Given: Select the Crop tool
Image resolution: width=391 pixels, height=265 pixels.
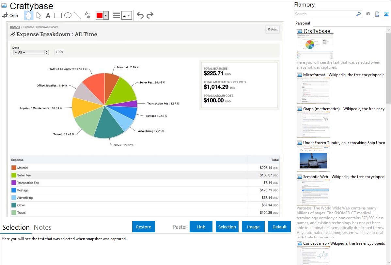Looking at the screenshot, I should pyautogui.click(x=10, y=15).
